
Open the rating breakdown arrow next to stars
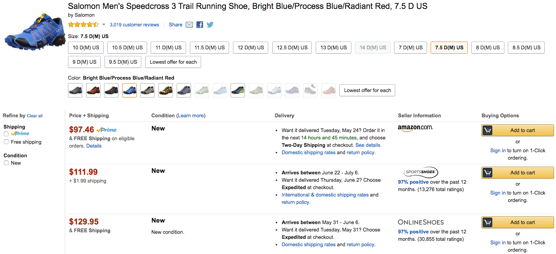104,24
